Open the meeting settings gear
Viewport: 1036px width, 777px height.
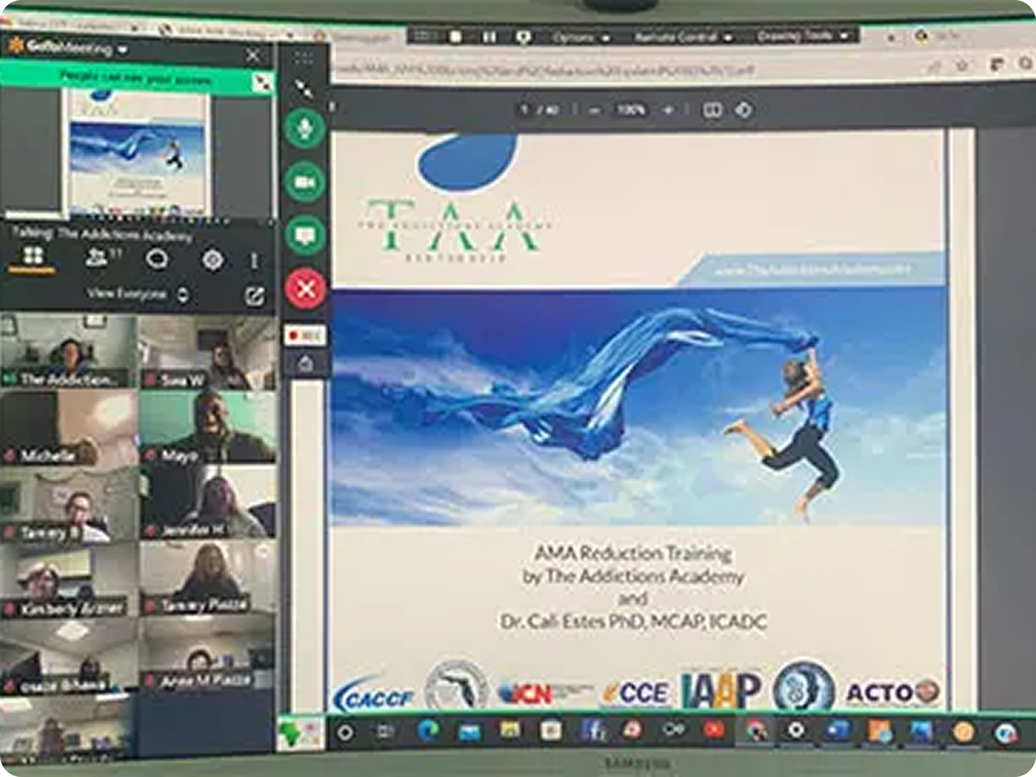click(x=212, y=261)
